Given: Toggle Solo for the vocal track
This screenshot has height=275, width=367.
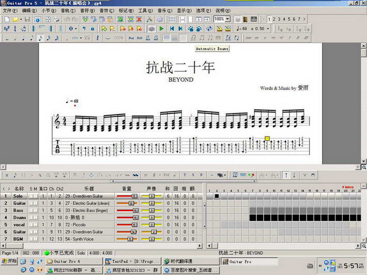Looking at the screenshot, I should tap(31, 225).
